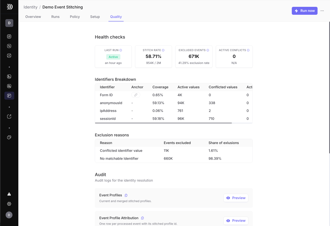Go to Identity breadcrumb link

coord(30,7)
